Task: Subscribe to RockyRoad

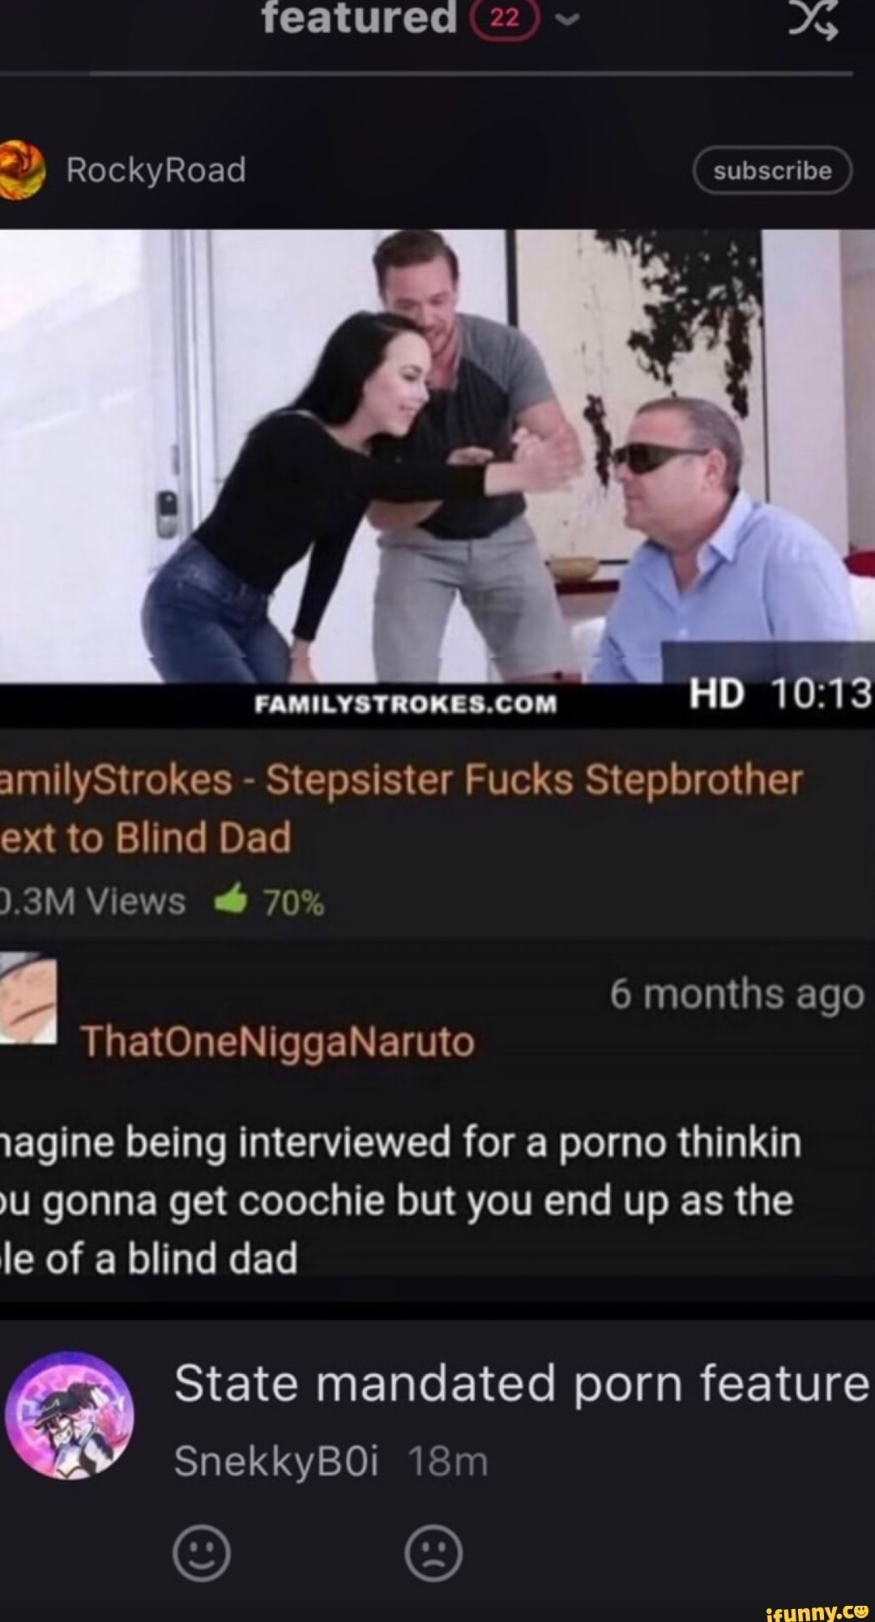Action: (x=772, y=170)
